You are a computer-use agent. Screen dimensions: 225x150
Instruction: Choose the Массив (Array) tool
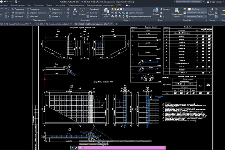click(53, 16)
